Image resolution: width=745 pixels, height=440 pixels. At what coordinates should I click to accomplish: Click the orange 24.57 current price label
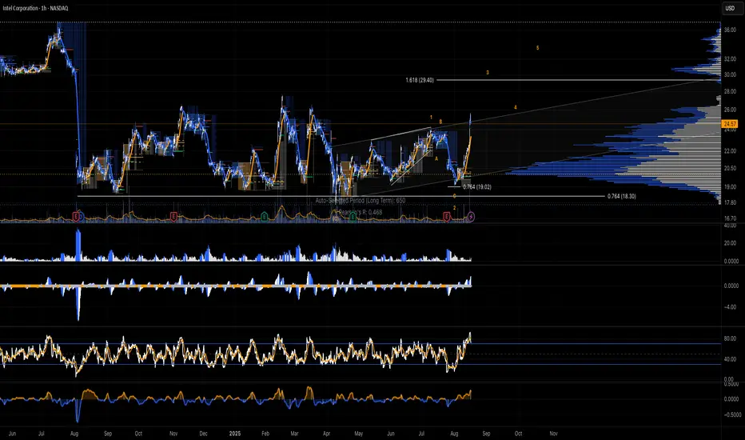[x=728, y=124]
